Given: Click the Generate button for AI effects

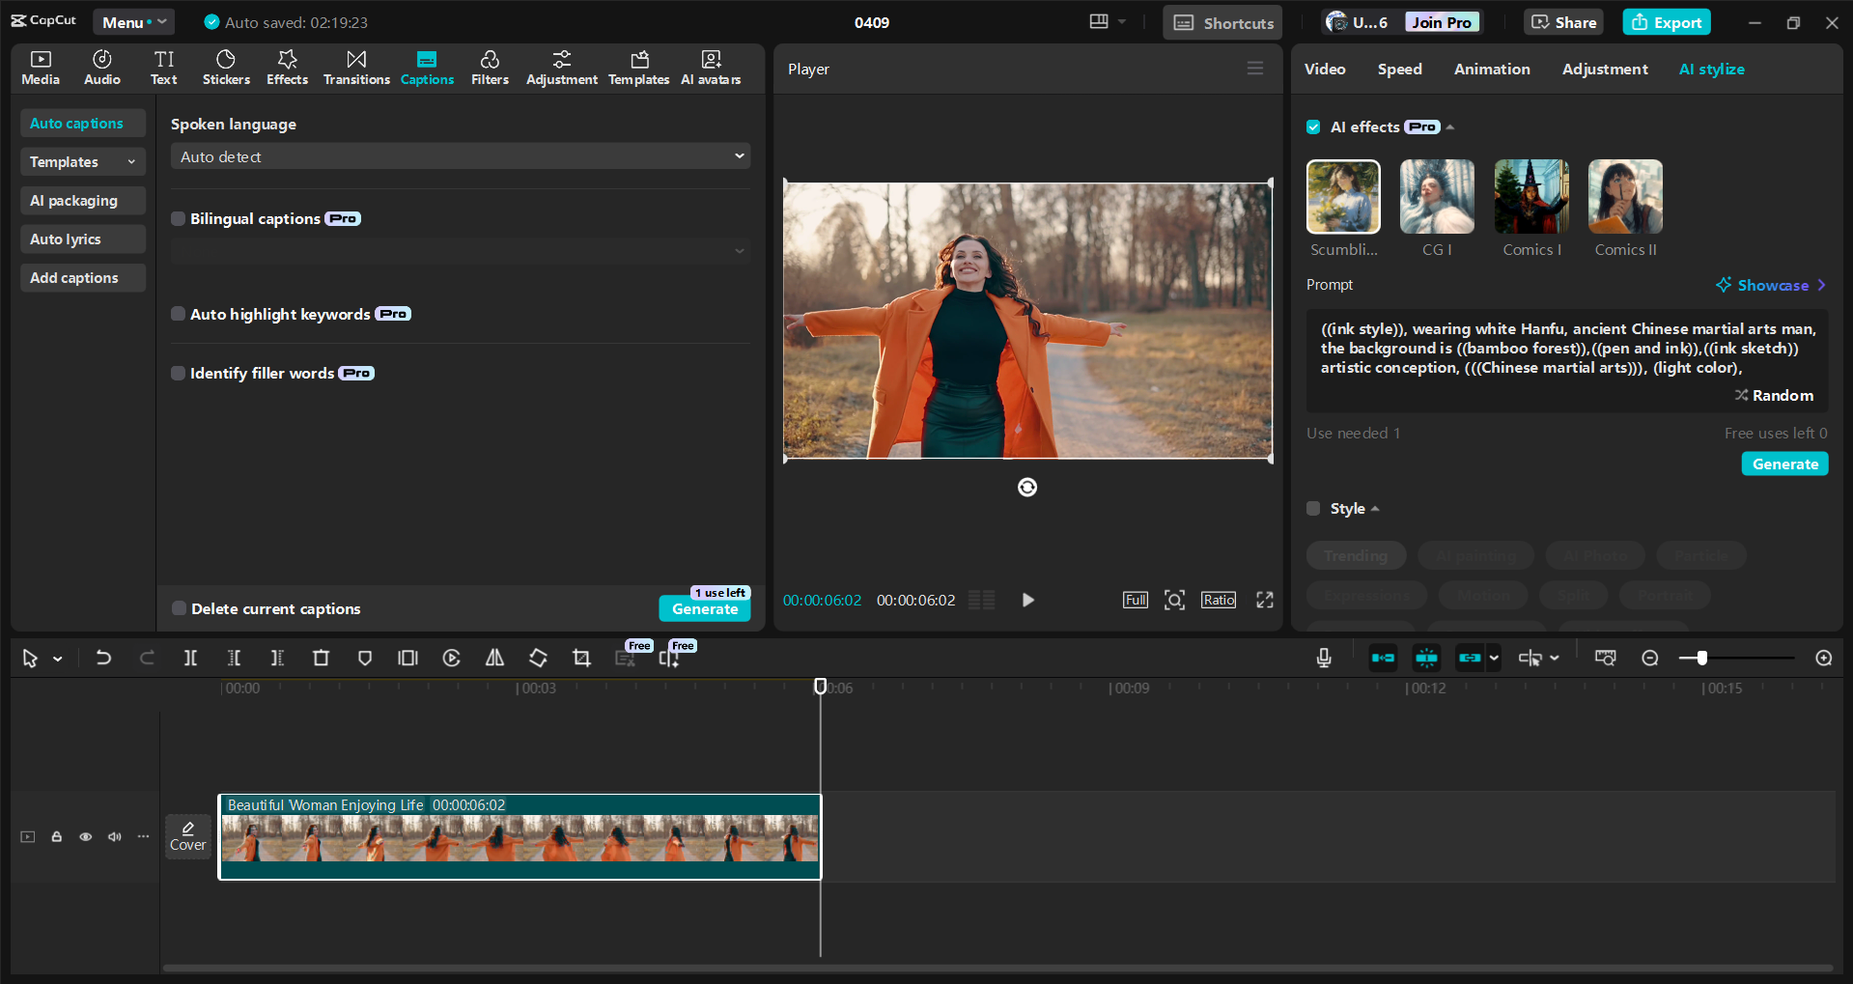Looking at the screenshot, I should [1783, 464].
